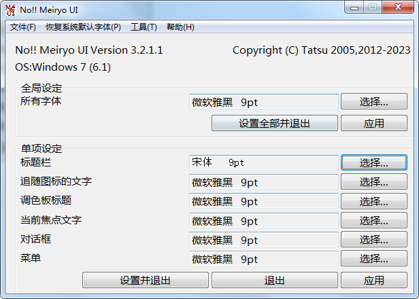Image resolution: width=419 pixels, height=299 pixels.
Task: Choose font for 菜单 via 选择...
Action: coord(373,259)
